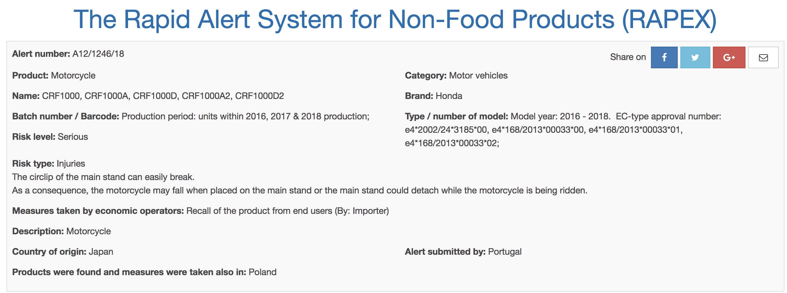
Task: Click the Poland country text
Action: click(x=263, y=272)
